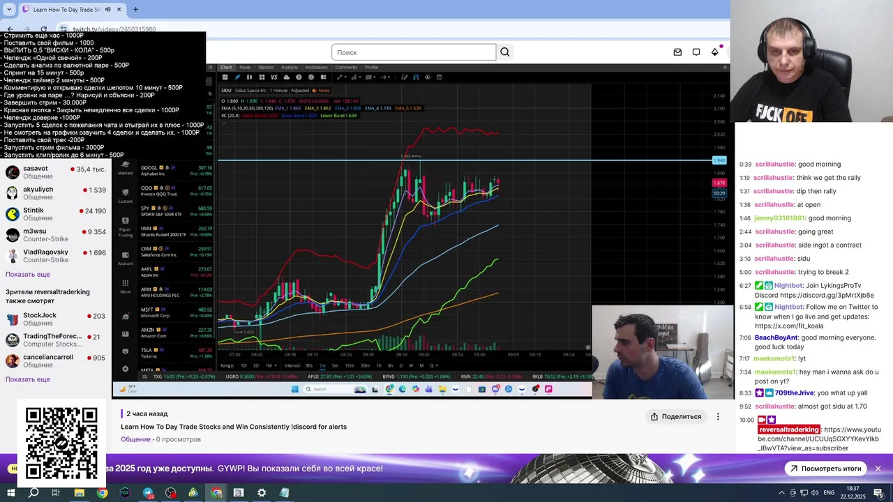Click the Поделиться share button
The width and height of the screenshot is (893, 502).
(676, 417)
